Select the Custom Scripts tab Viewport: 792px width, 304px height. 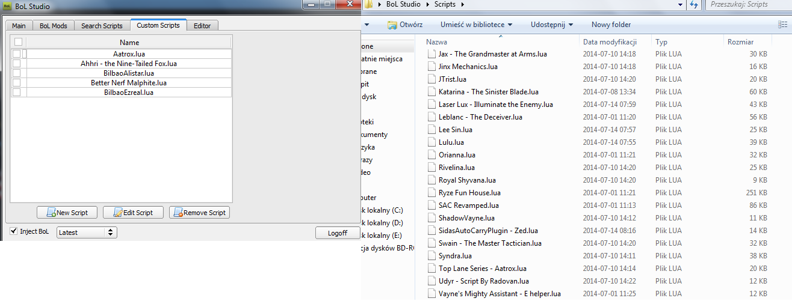coord(158,25)
